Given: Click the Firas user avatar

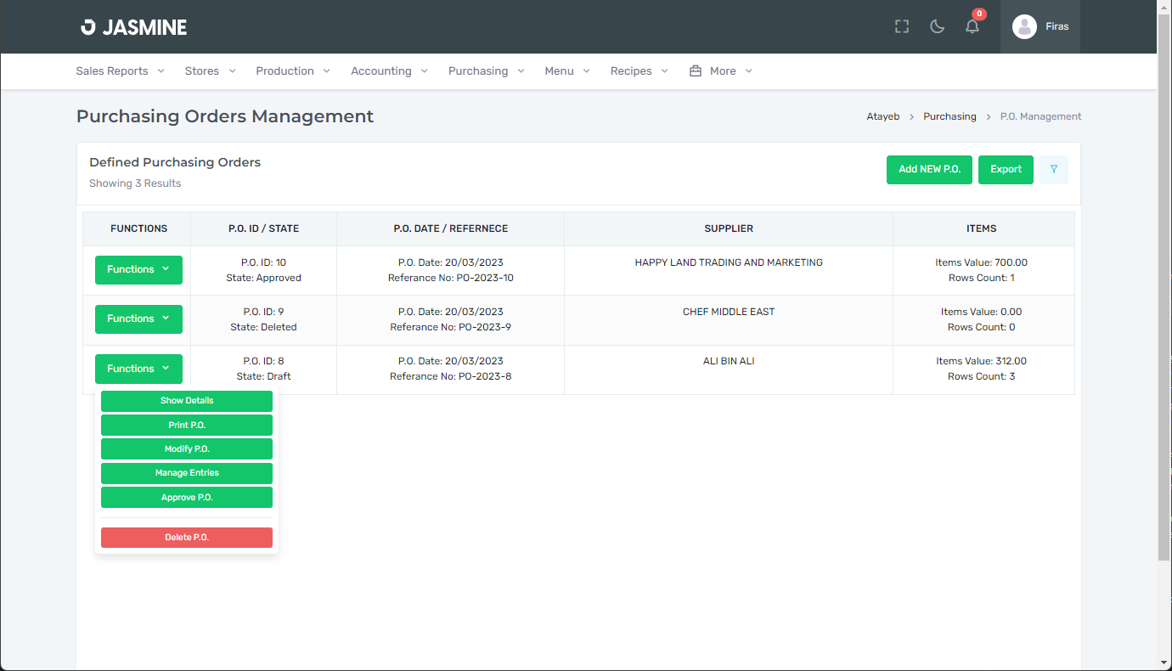Looking at the screenshot, I should [x=1025, y=26].
